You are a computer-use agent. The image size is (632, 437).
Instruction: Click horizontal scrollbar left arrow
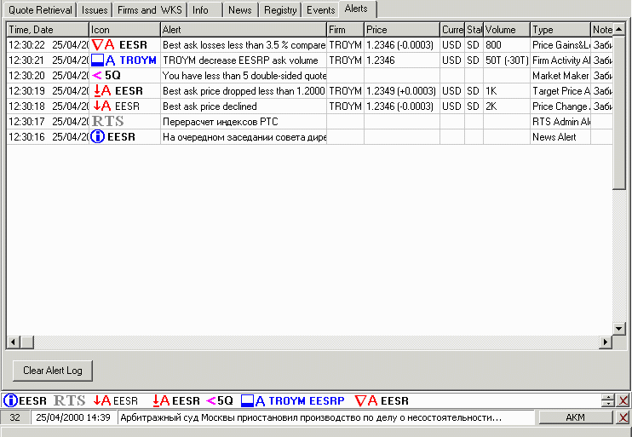[x=14, y=342]
